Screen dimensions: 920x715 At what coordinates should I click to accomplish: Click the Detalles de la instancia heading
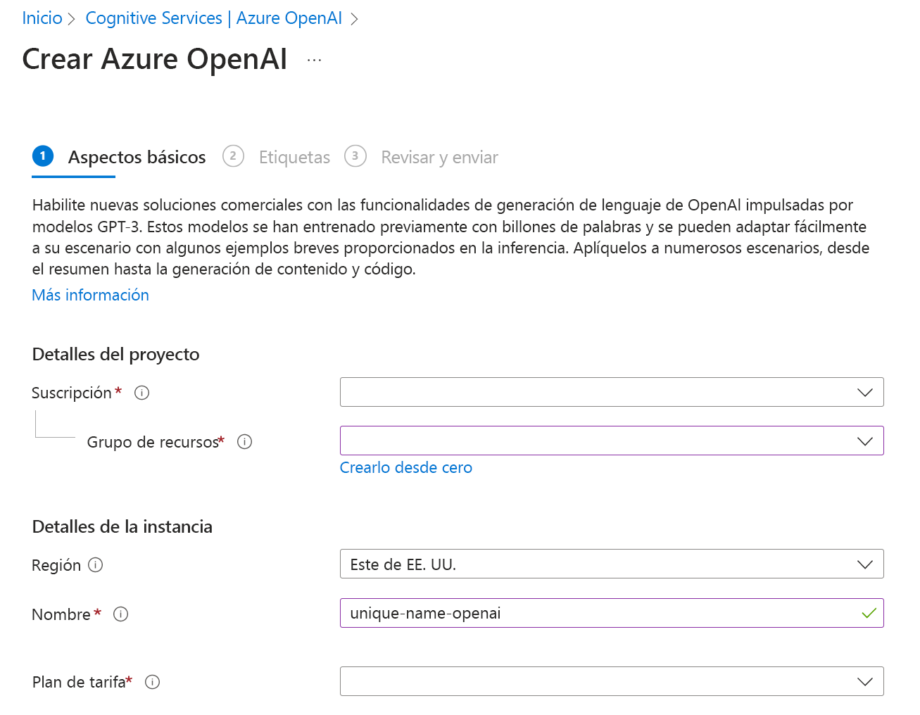point(122,526)
